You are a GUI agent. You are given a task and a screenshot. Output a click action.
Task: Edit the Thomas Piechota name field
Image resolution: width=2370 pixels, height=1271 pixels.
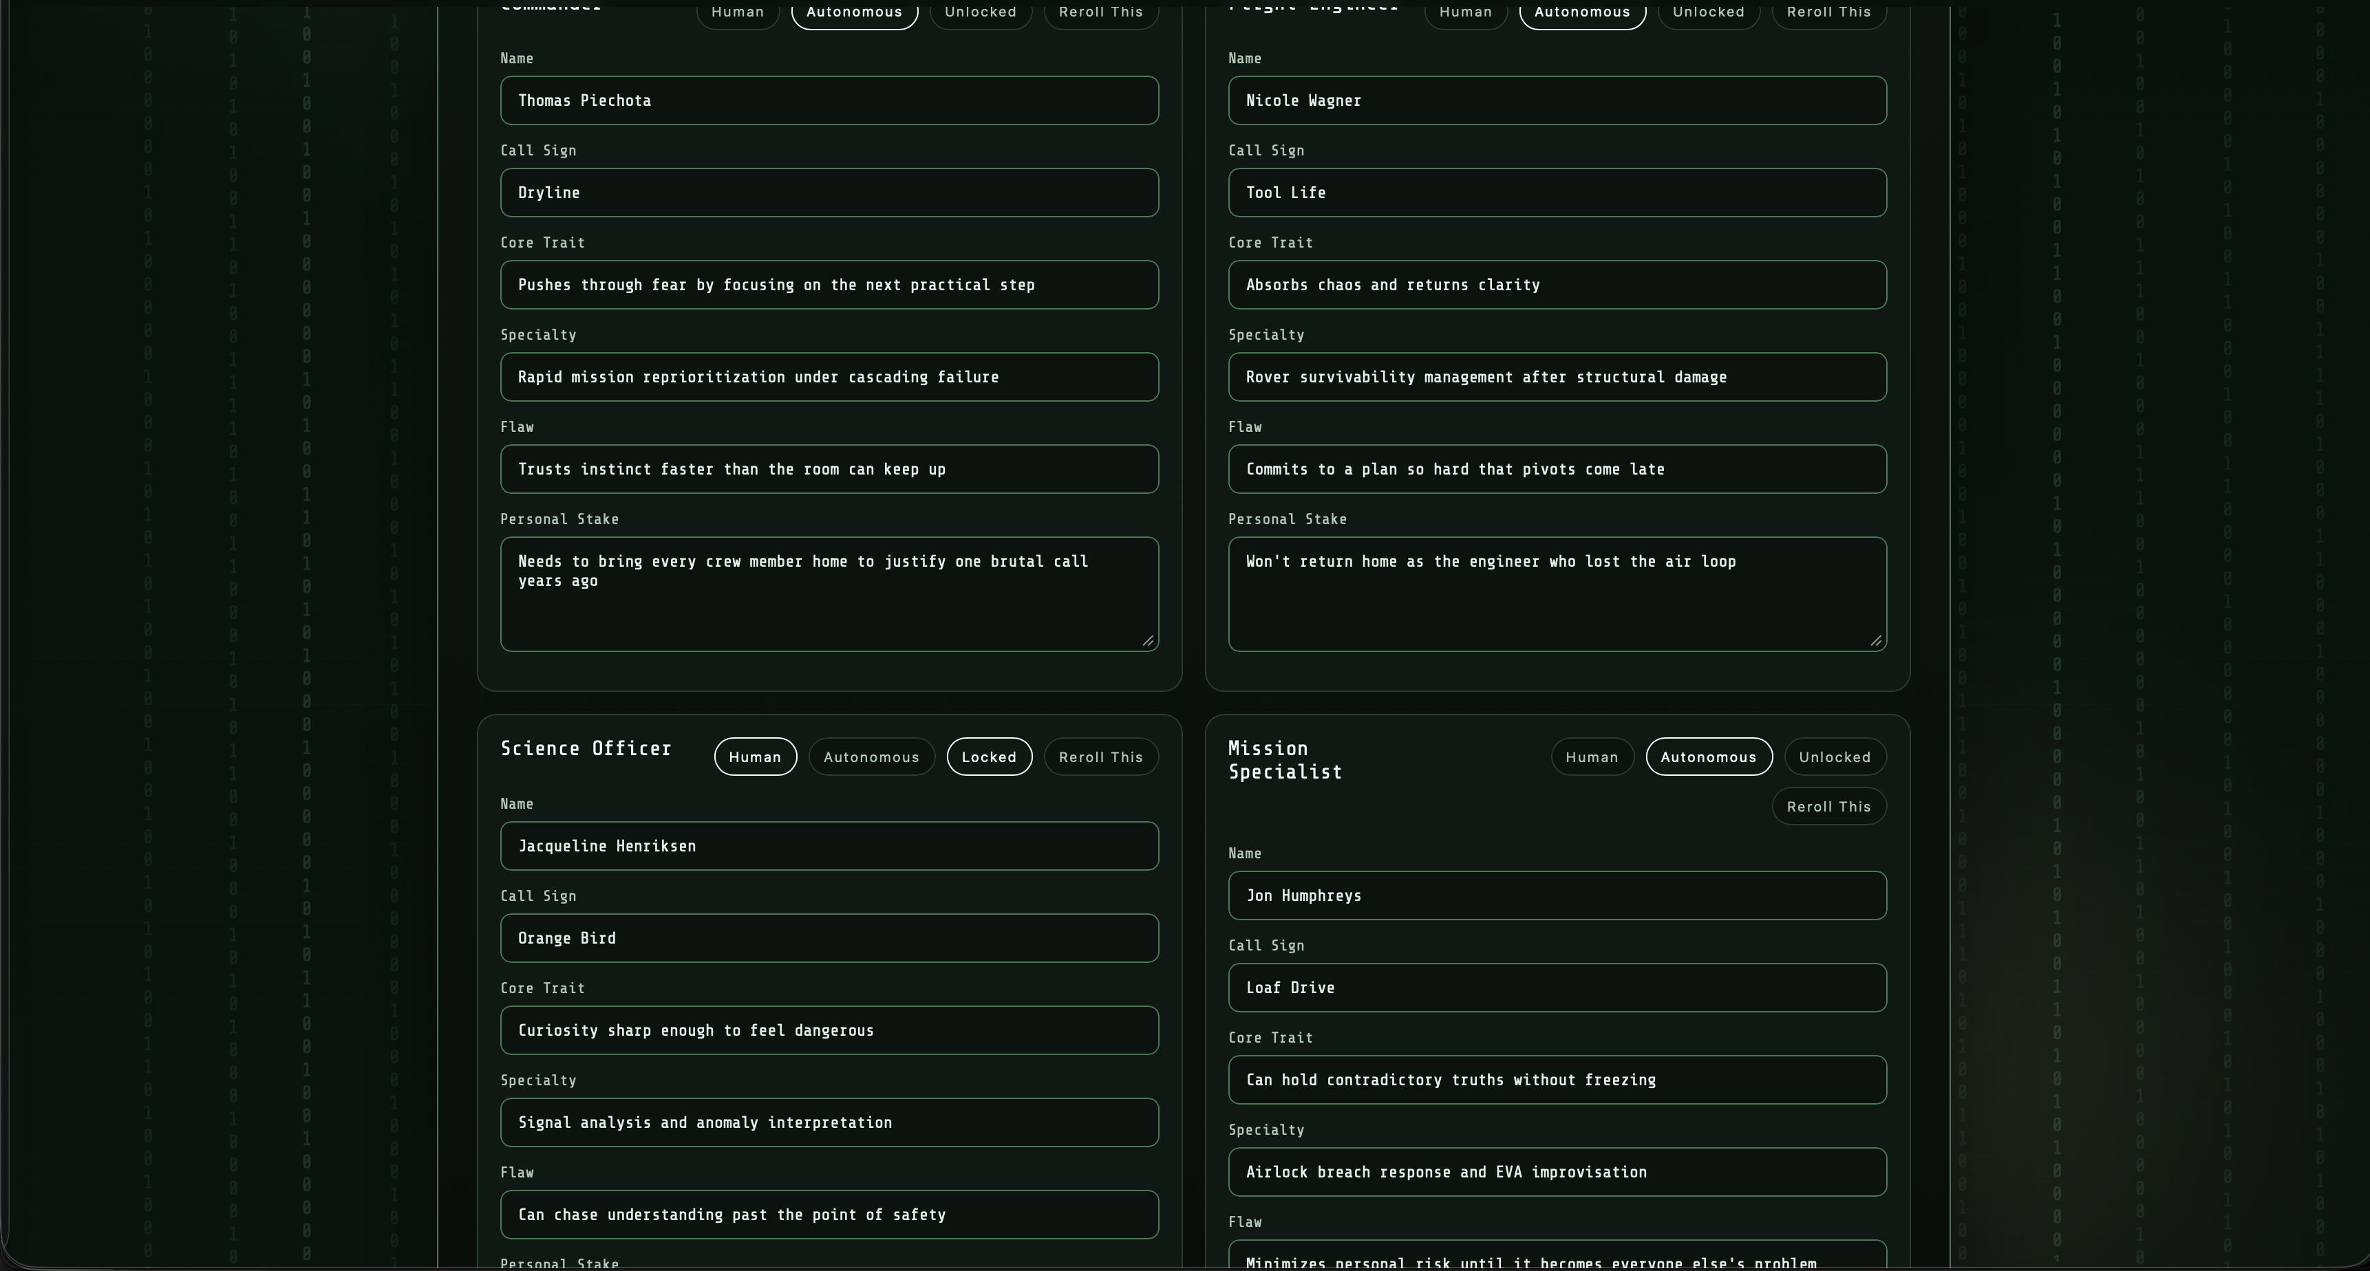point(828,100)
